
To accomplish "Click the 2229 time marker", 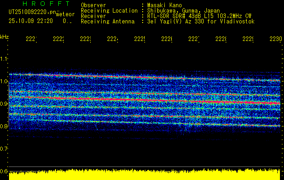I will pos(248,39).
